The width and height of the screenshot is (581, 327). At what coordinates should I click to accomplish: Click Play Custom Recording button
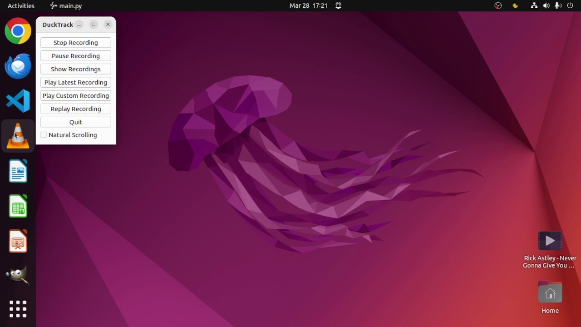[76, 95]
